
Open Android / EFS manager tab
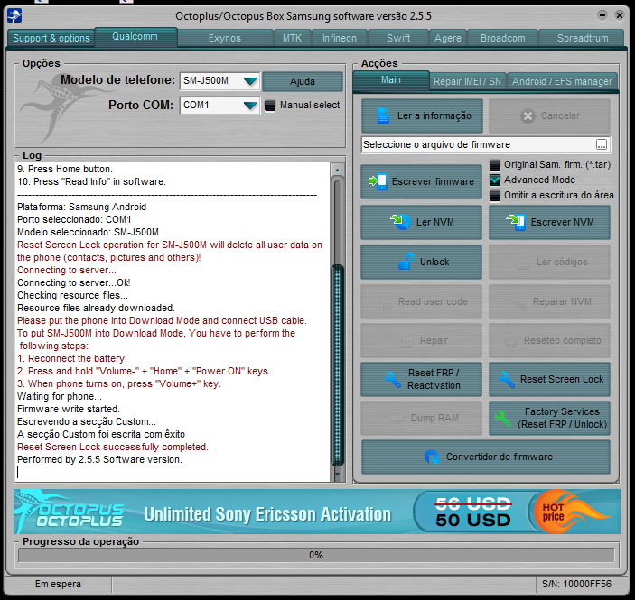pos(562,81)
